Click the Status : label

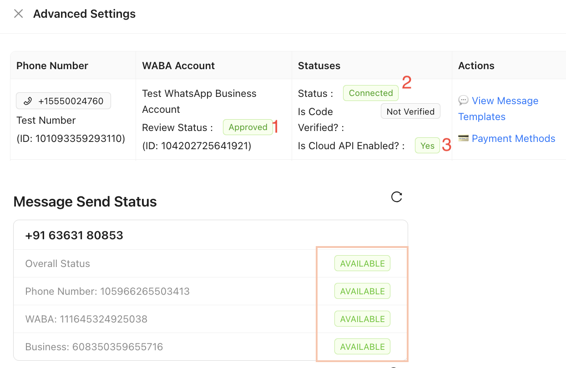pos(315,93)
